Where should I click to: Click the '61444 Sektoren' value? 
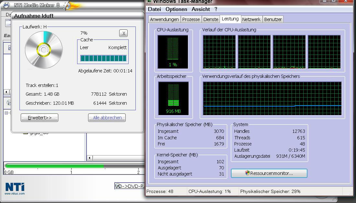(110, 103)
